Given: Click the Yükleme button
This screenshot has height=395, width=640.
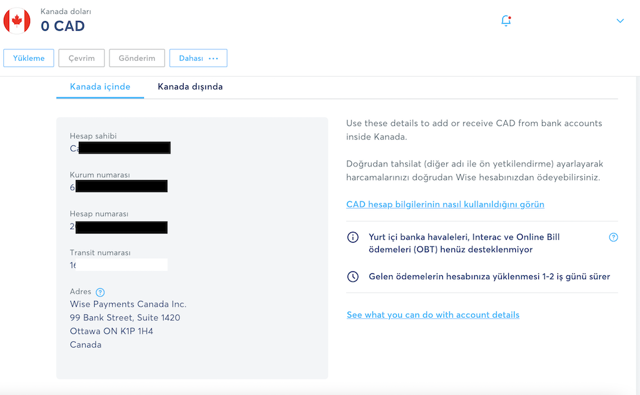Looking at the screenshot, I should click(29, 58).
